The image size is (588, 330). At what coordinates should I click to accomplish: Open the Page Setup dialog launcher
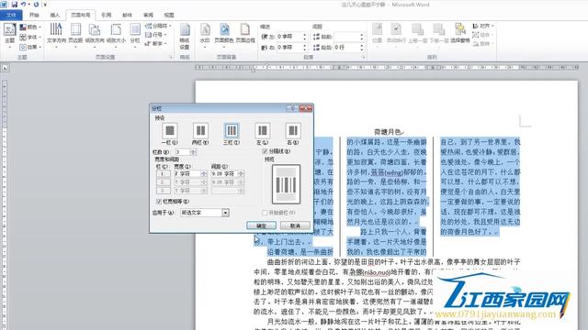(171, 57)
